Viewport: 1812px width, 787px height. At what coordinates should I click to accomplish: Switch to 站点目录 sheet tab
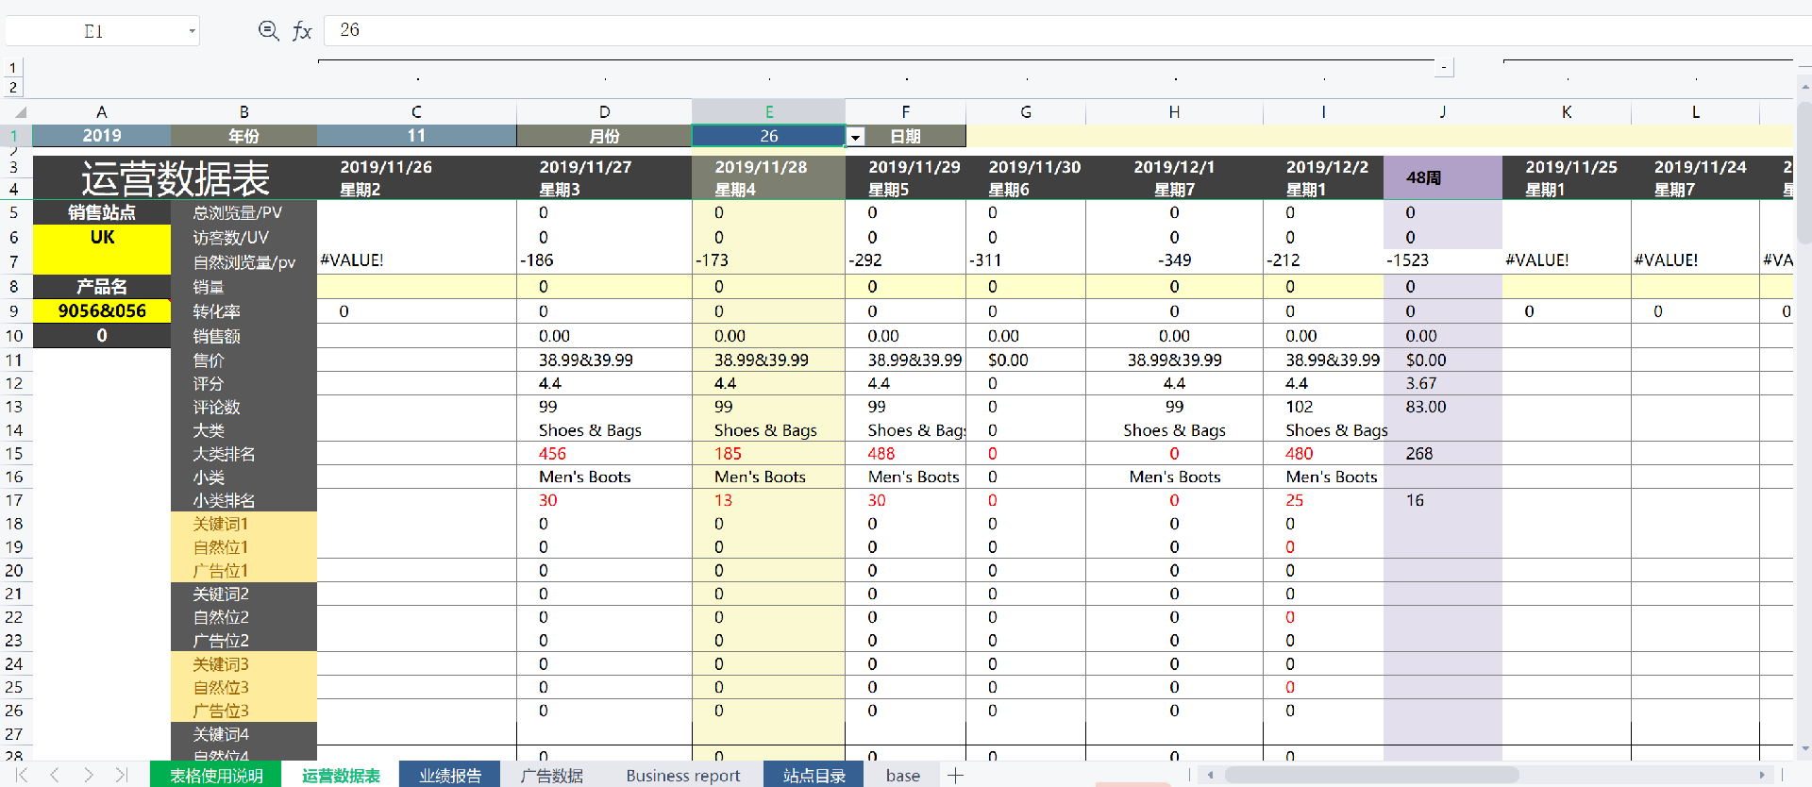[814, 775]
